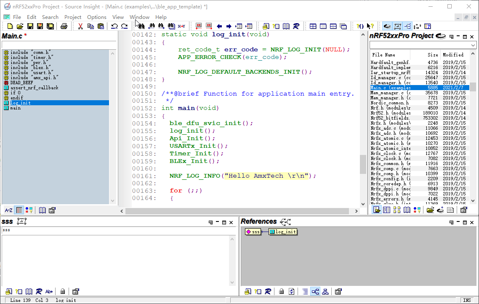479x304 pixels.
Task: Click the Save All stacked disks icon
Action: pyautogui.click(x=50, y=26)
